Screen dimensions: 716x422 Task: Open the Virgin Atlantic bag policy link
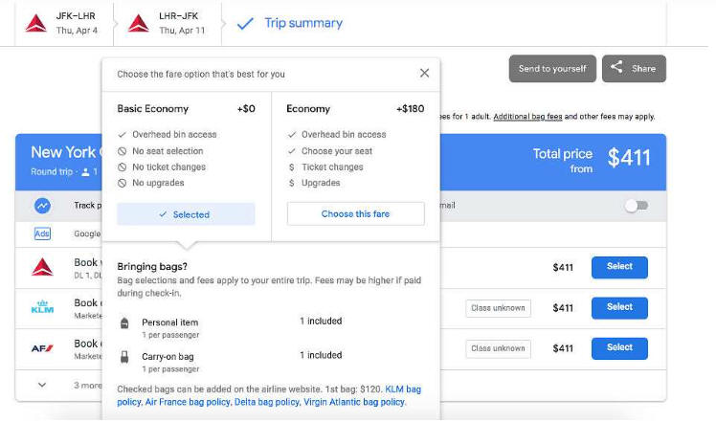click(354, 402)
